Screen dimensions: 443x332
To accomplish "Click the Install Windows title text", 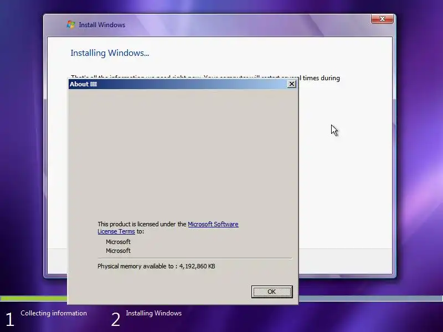I will (102, 25).
